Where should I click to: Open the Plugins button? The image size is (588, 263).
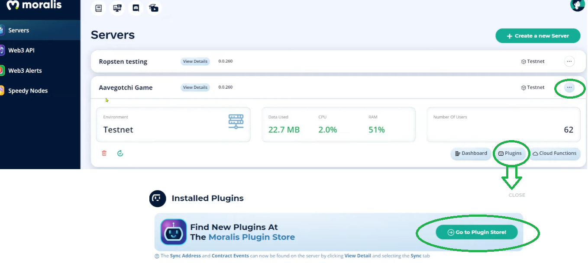point(510,154)
